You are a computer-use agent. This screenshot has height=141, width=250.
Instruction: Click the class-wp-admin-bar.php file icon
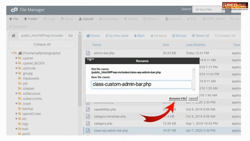(x=88, y=130)
